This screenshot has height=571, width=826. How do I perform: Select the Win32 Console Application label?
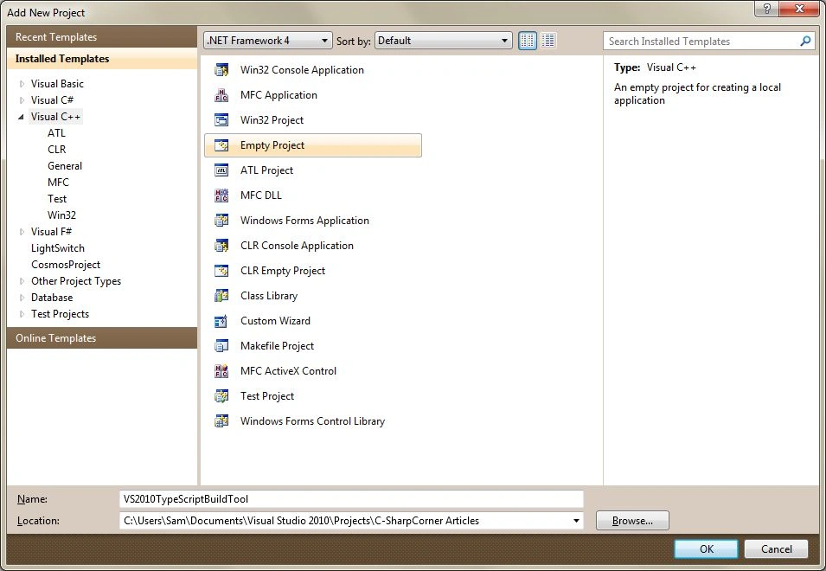302,69
